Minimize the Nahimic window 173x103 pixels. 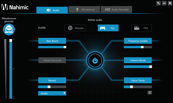(164, 3)
